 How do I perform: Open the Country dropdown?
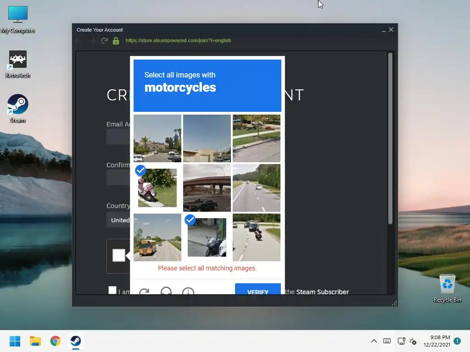pos(118,220)
